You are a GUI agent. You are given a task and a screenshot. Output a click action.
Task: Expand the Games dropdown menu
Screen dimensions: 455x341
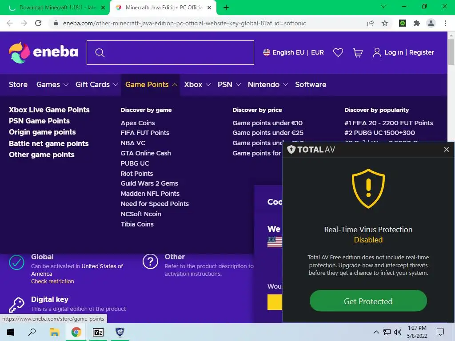point(52,84)
